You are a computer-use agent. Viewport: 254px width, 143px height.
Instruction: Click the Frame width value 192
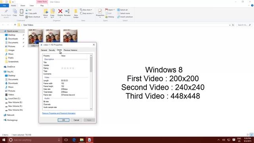tap(63, 83)
